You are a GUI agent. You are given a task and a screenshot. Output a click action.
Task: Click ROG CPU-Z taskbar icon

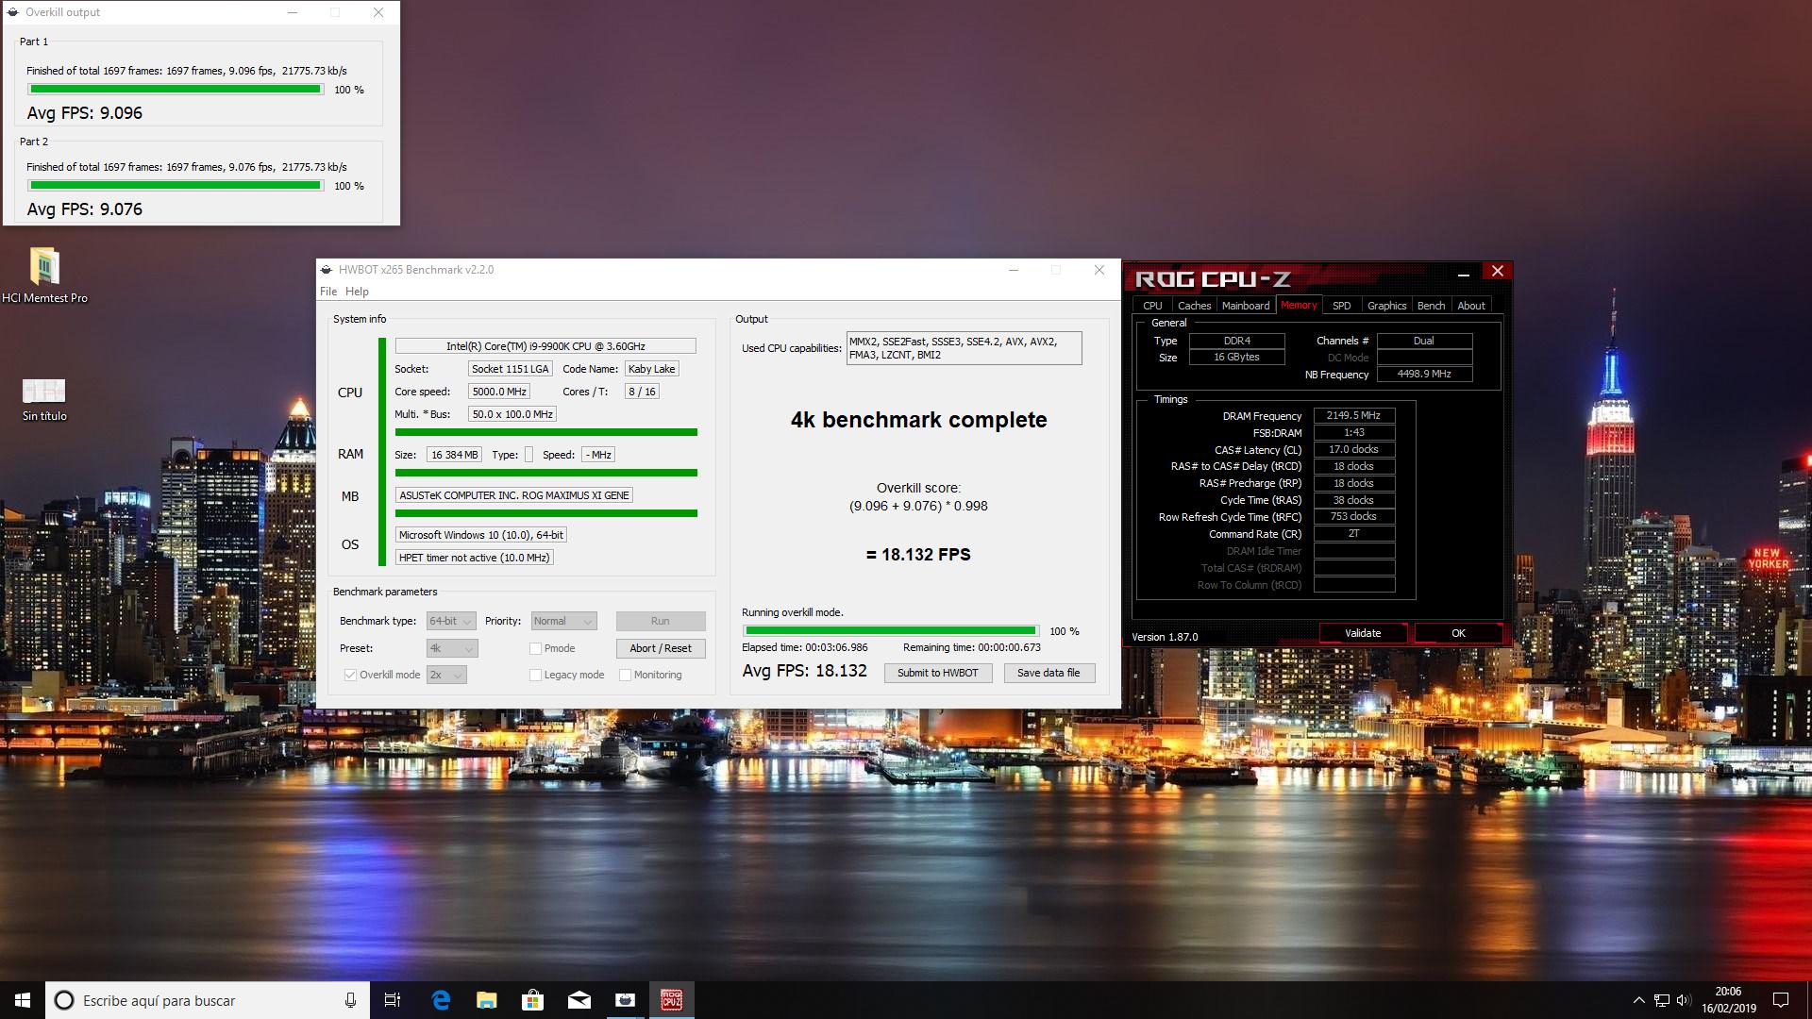671,1000
